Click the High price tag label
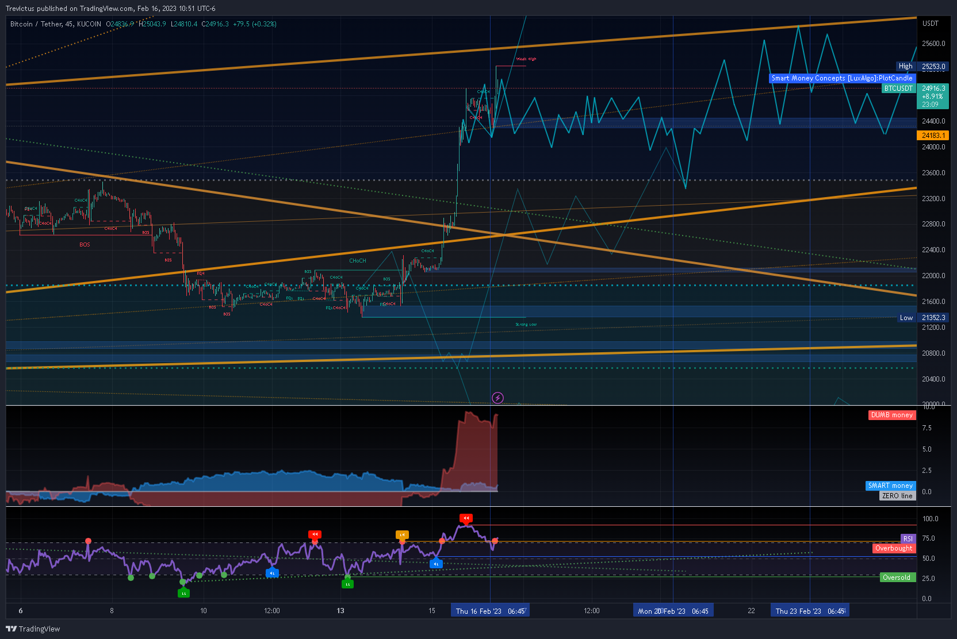The width and height of the screenshot is (957, 639). [906, 67]
